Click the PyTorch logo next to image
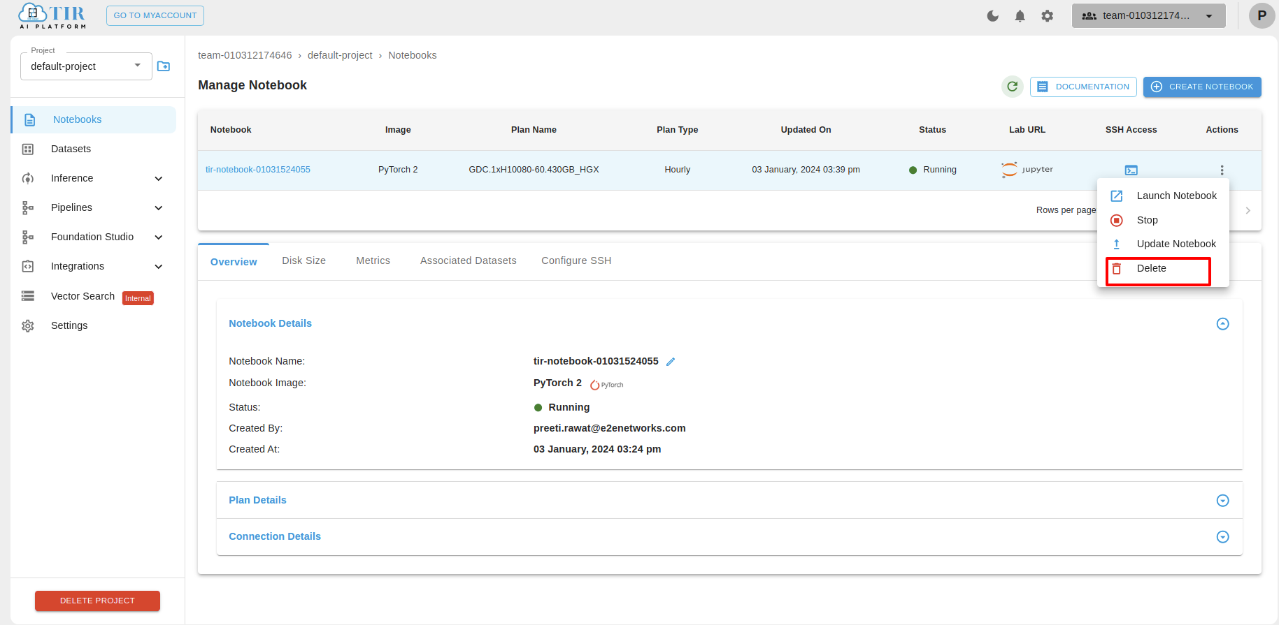Viewport: 1279px width, 625px height. 606,385
